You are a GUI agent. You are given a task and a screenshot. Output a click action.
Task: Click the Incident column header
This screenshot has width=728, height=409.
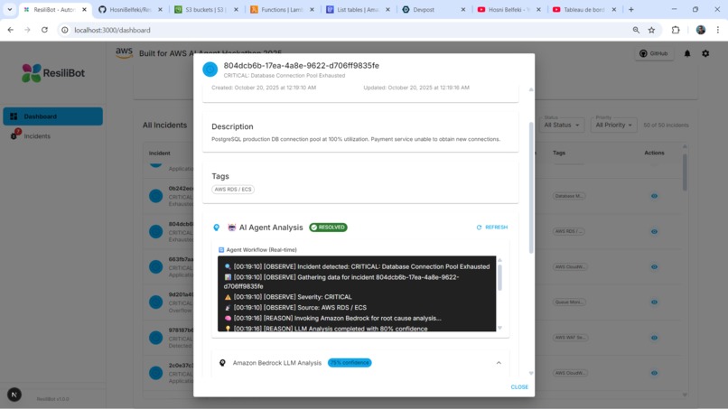pos(159,153)
